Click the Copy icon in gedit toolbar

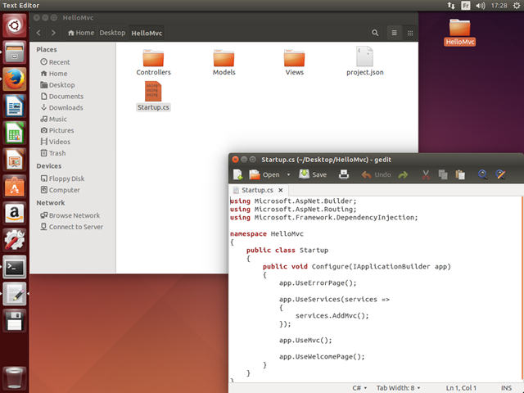443,174
